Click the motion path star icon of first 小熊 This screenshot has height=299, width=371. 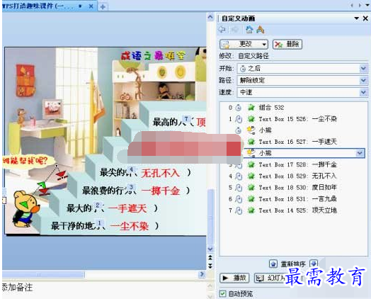pyautogui.click(x=251, y=130)
